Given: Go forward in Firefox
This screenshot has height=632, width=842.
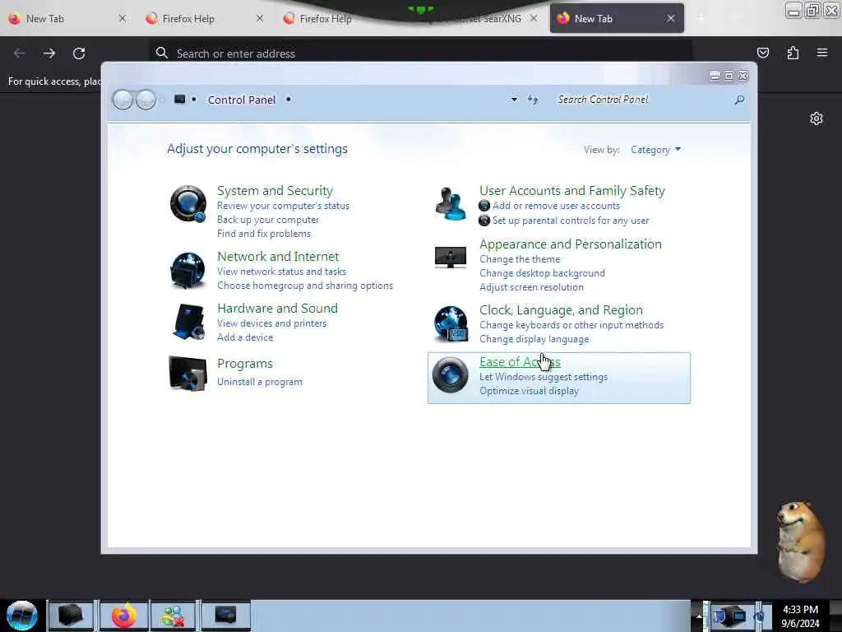Looking at the screenshot, I should (49, 53).
